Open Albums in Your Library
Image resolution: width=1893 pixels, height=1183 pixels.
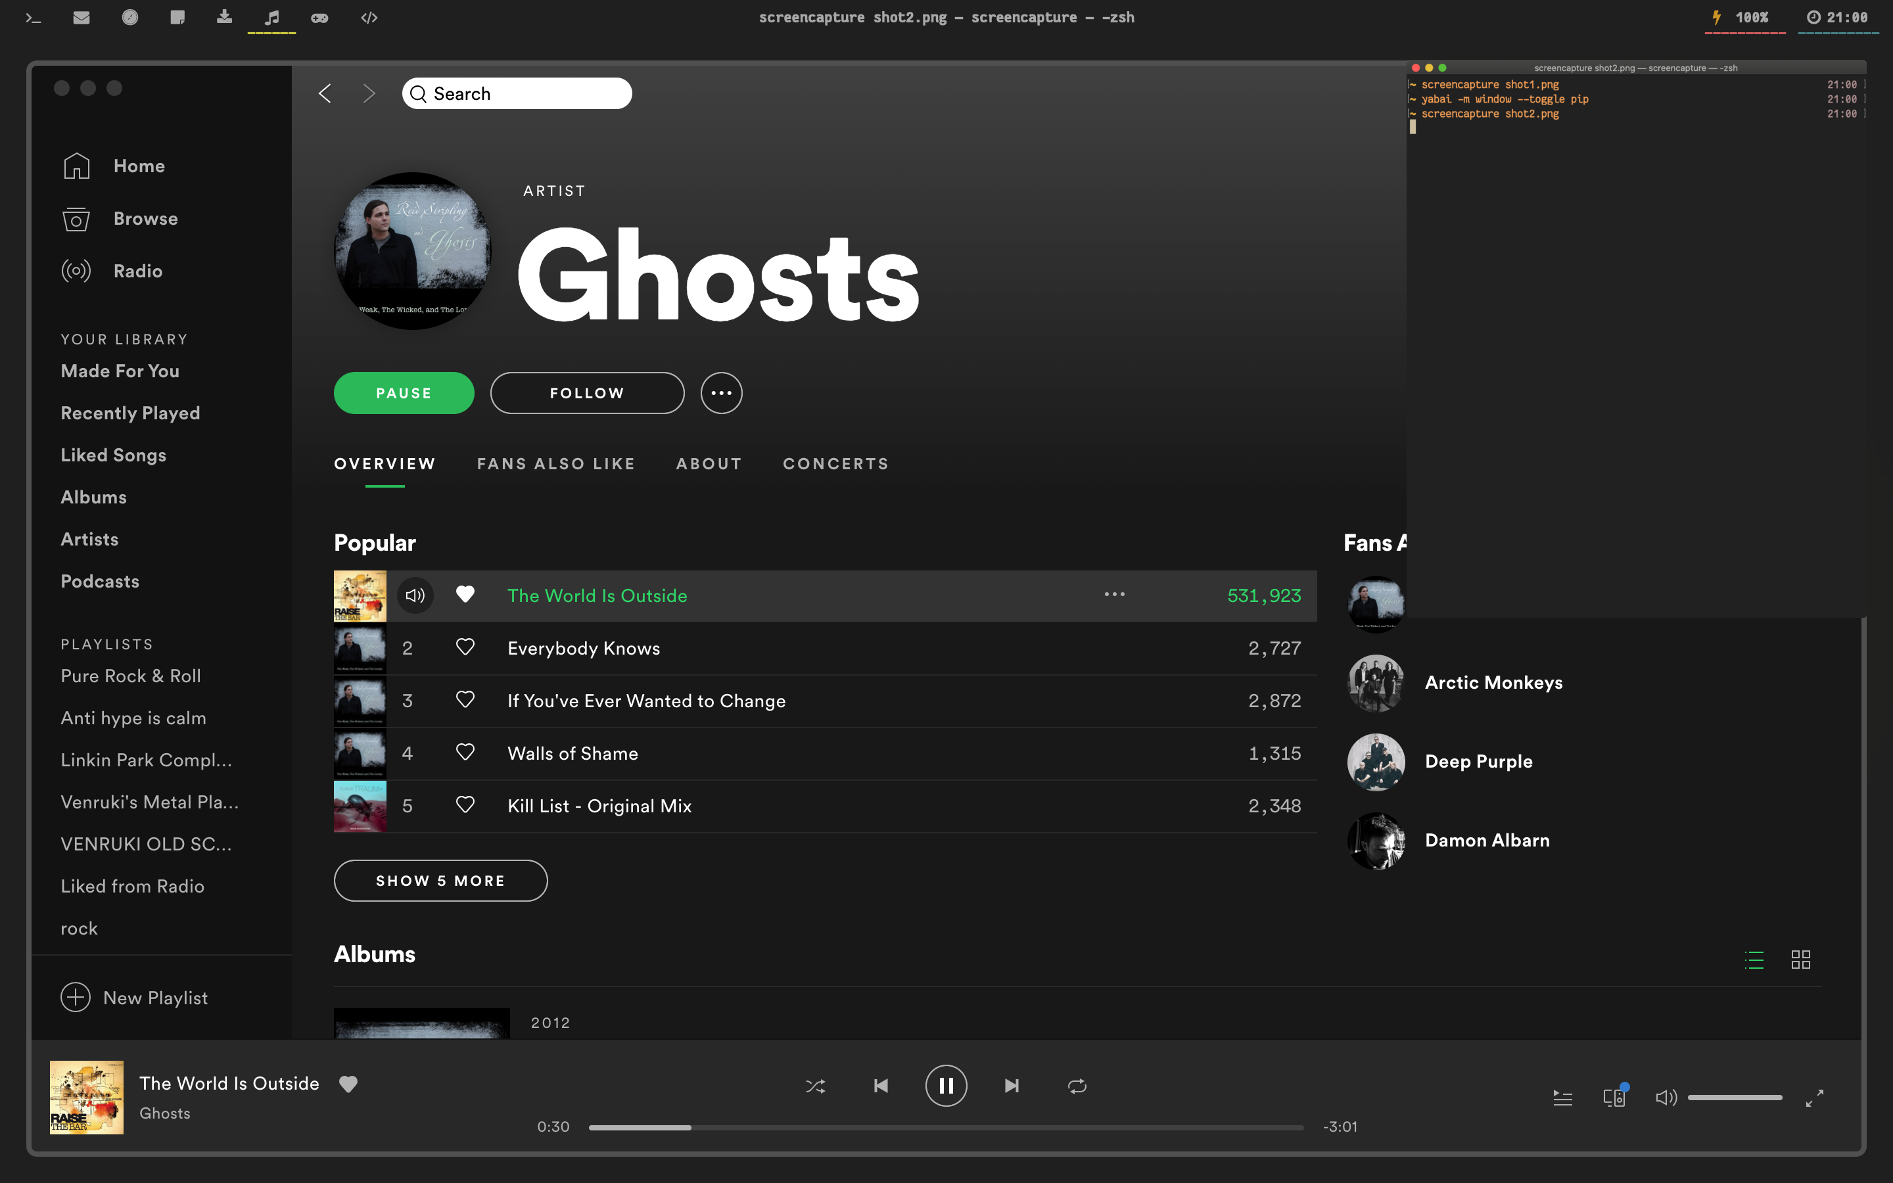[94, 498]
